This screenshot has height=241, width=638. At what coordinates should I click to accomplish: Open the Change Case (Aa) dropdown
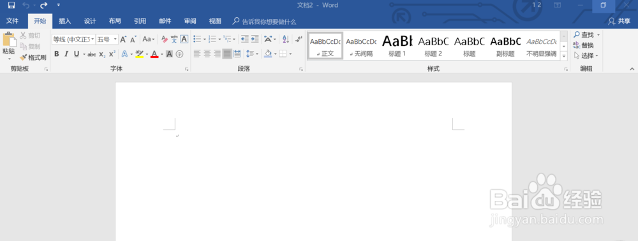tap(149, 40)
